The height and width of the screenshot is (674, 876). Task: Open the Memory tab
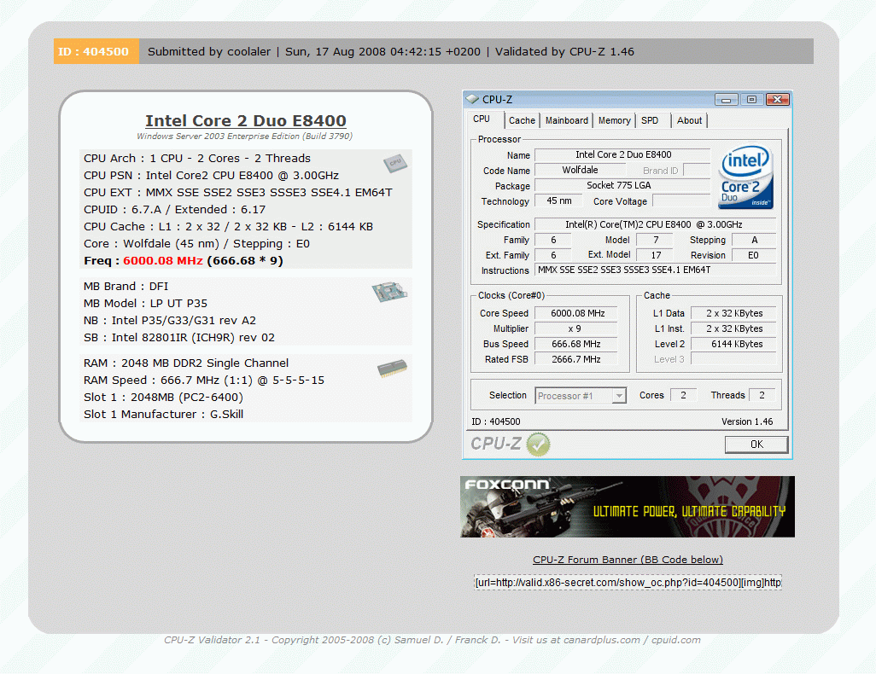coord(613,120)
